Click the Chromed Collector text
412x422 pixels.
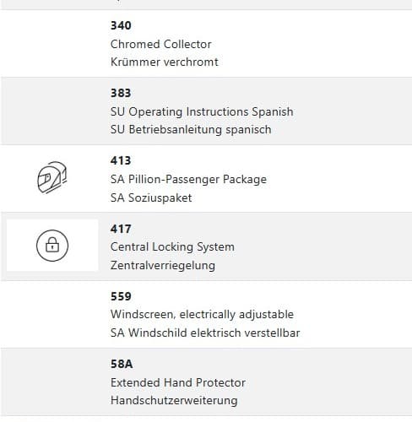click(x=161, y=44)
